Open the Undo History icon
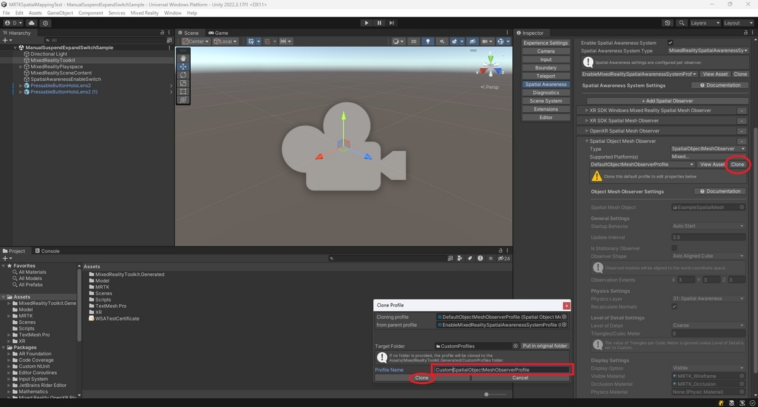Viewport: 758px width, 407px height. point(668,23)
